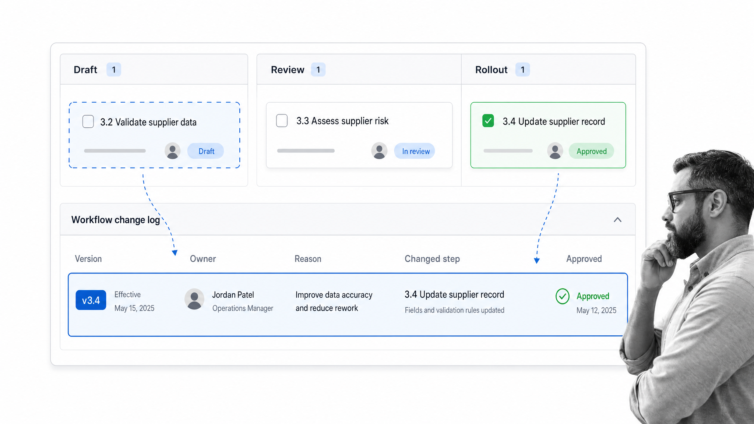Click the In review status badge
Image resolution: width=754 pixels, height=424 pixels.
(415, 151)
